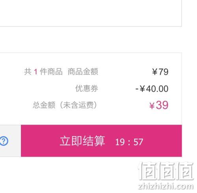Click the 值值值 watermark logo
The height and width of the screenshot is (193, 197).
(166, 171)
